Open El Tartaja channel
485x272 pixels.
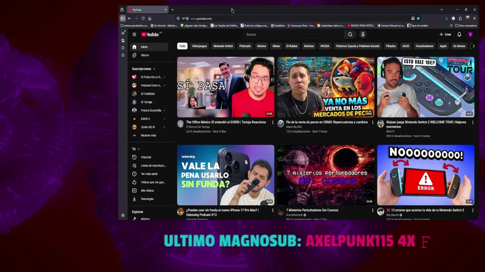[x=149, y=102]
